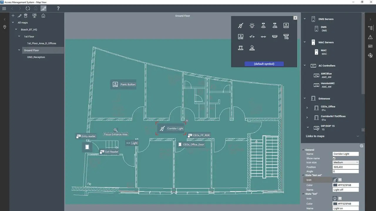This screenshot has height=211, width=376.
Task: Choose the SOS panic button symbol
Action: coord(286,26)
